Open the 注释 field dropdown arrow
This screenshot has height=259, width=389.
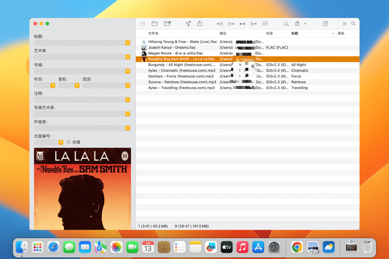tap(128, 100)
